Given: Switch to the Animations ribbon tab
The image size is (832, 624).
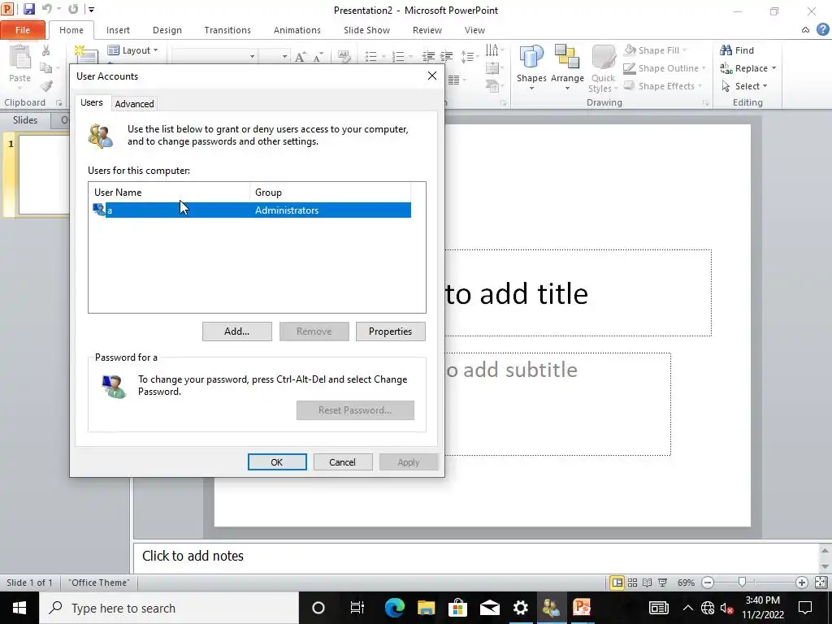Looking at the screenshot, I should 297,30.
